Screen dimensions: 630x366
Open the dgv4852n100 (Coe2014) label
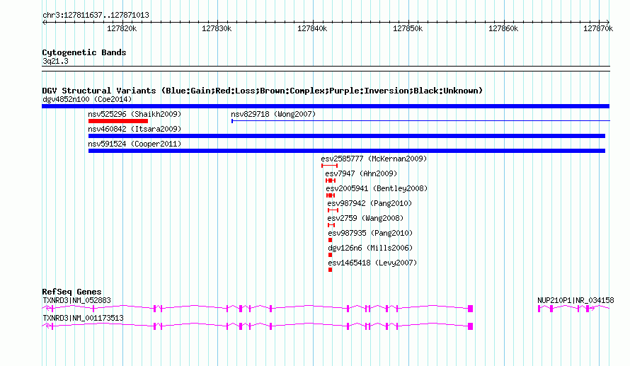point(87,99)
